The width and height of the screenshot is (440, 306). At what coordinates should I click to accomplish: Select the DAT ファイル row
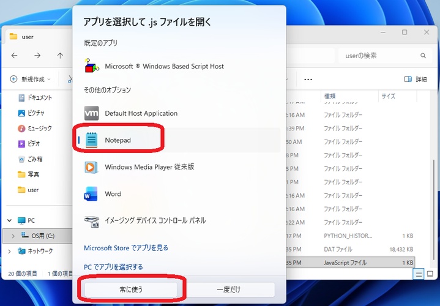(x=350, y=249)
